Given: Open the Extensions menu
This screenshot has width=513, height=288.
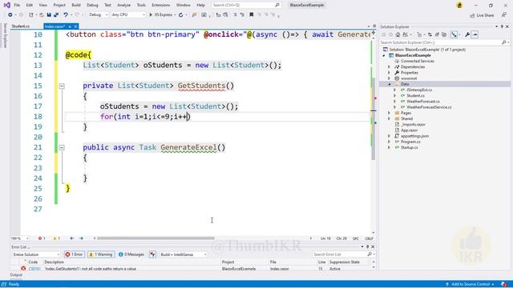Looking at the screenshot, I should coord(161,6).
